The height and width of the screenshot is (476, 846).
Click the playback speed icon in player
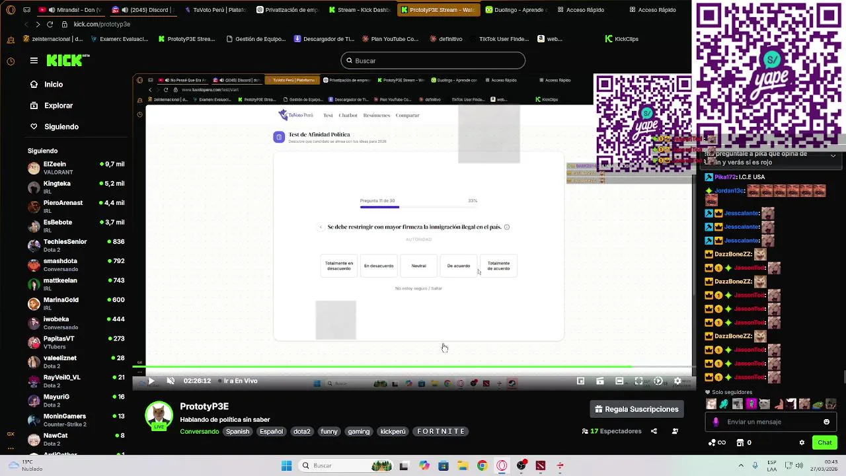pos(658,381)
